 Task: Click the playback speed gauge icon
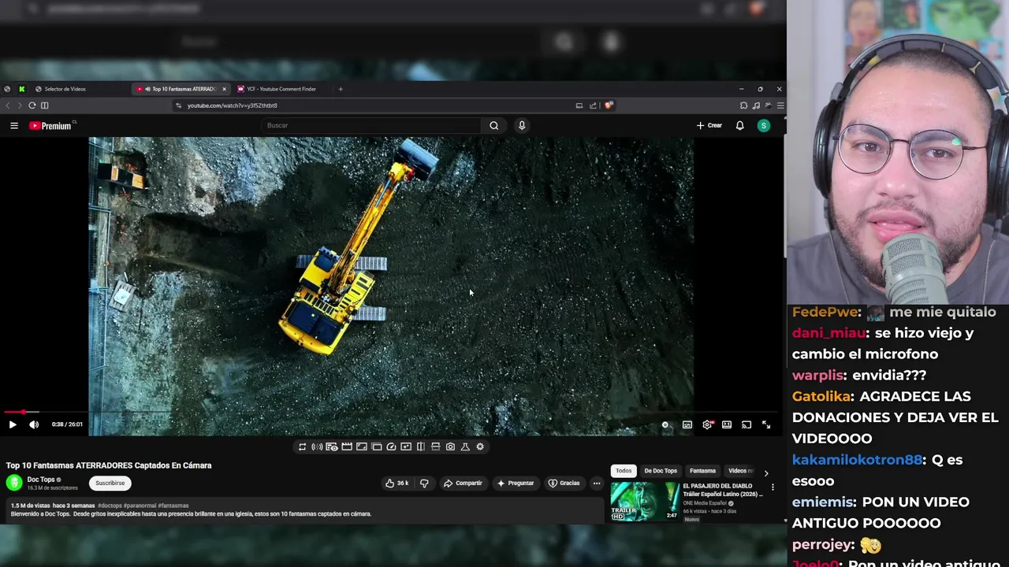tap(391, 447)
